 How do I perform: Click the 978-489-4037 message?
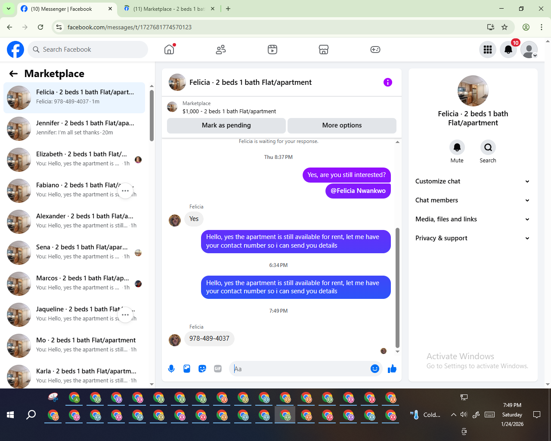tap(209, 339)
